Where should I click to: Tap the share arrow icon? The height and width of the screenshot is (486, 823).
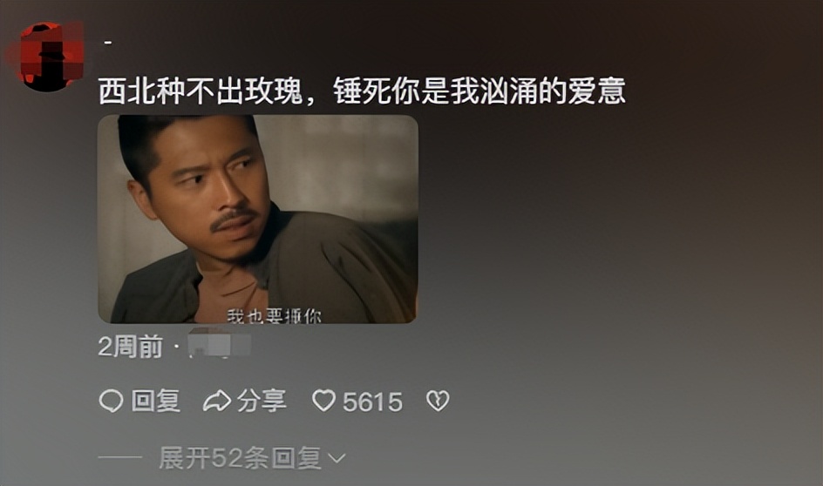pyautogui.click(x=217, y=401)
